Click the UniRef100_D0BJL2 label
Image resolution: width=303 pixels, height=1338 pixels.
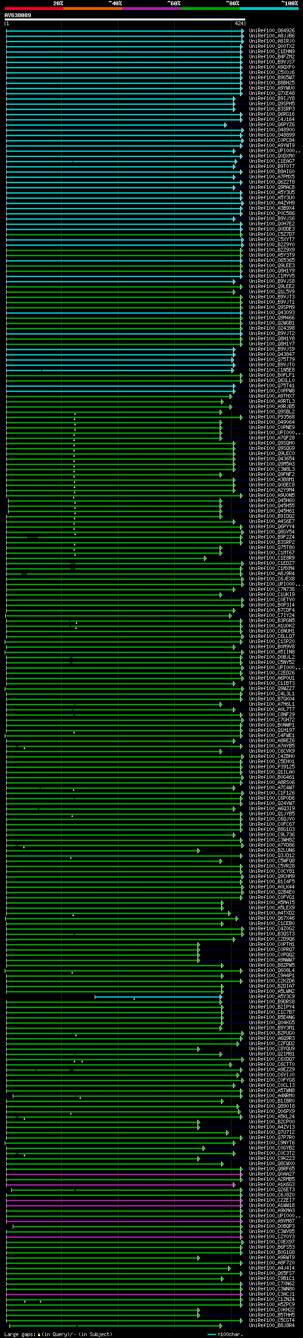point(271,657)
